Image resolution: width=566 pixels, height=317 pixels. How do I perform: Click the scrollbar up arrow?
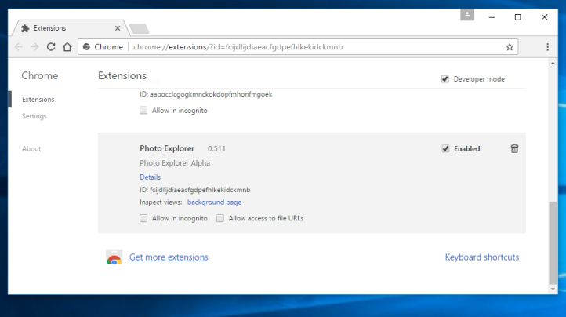point(553,64)
